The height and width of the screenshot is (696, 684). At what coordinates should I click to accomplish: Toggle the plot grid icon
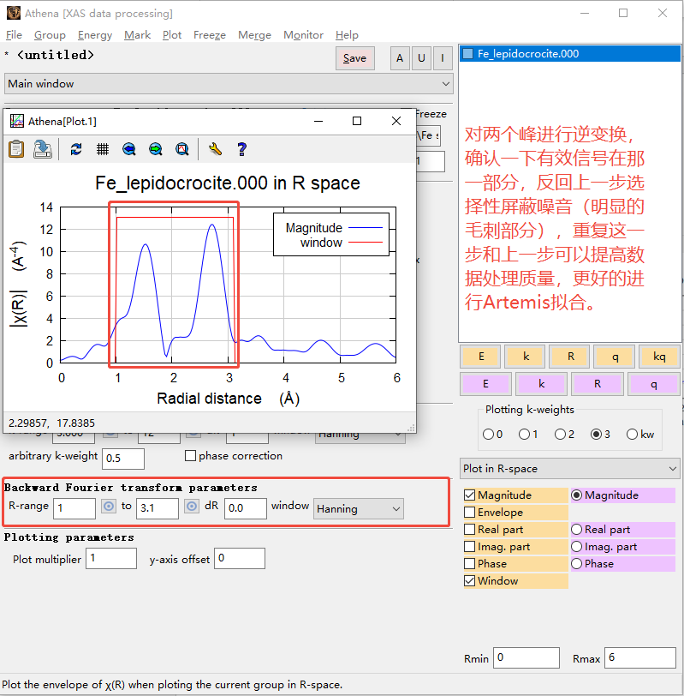coord(103,149)
